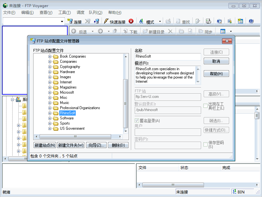Expand the Cryptography folder node
Viewport: 262px width, 197px height.
50,67
